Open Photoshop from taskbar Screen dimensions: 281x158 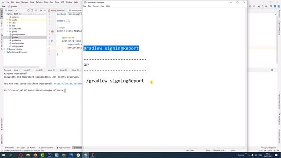point(50,155)
